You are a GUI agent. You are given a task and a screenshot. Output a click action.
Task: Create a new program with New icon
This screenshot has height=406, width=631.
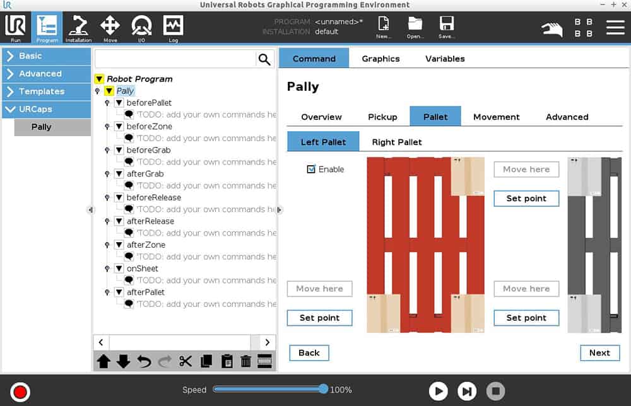[x=383, y=26]
